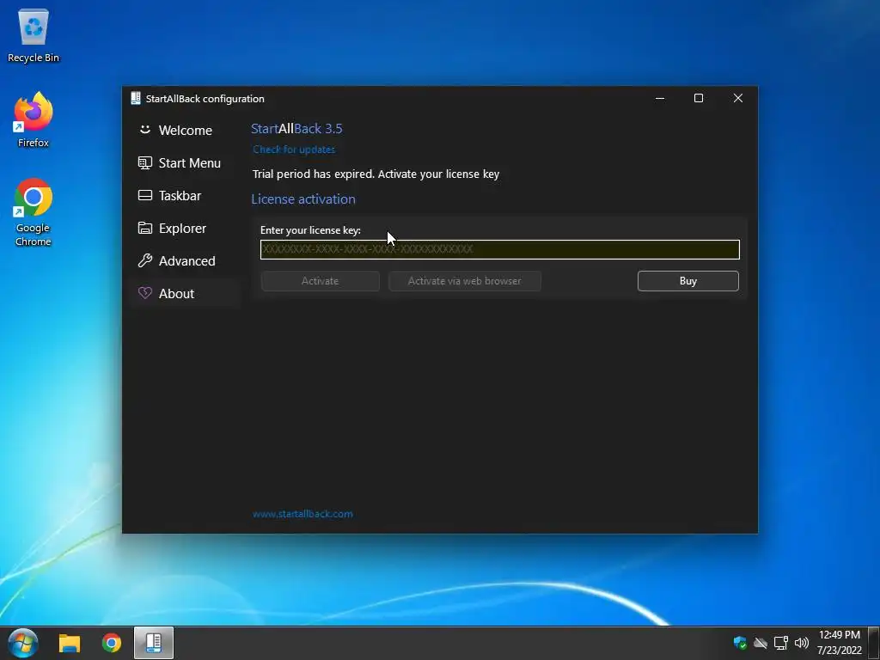Open the network status tray icon

point(780,643)
